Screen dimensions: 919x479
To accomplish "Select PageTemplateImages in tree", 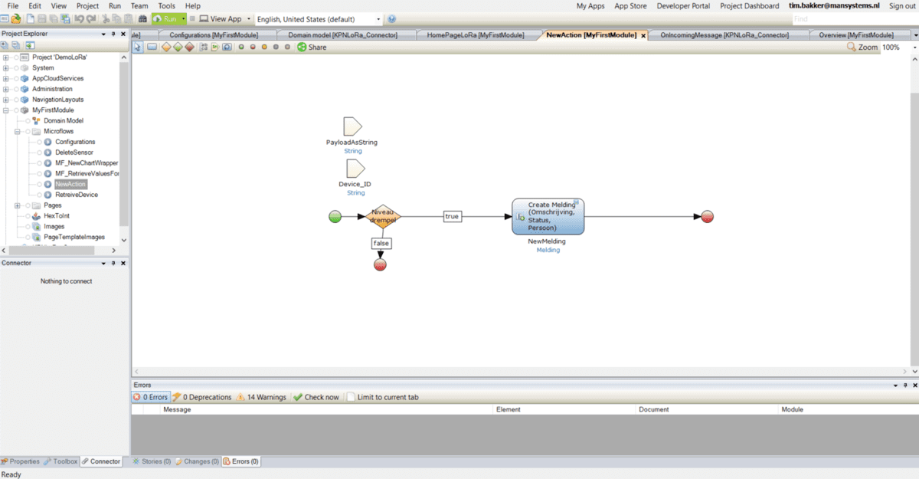I will [74, 237].
